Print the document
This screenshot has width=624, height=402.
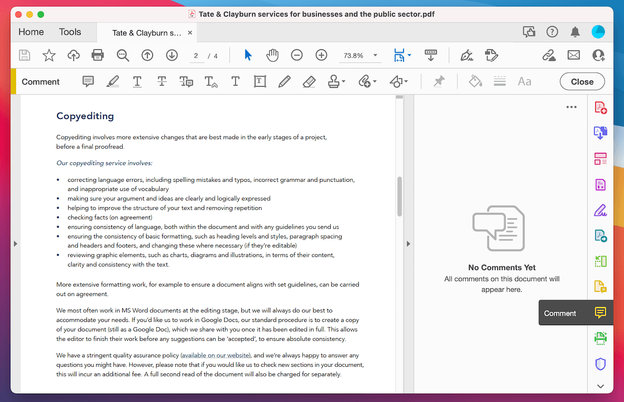pos(98,55)
